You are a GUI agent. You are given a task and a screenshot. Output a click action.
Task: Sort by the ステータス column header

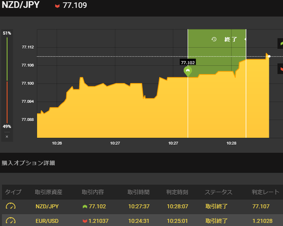[219, 192]
